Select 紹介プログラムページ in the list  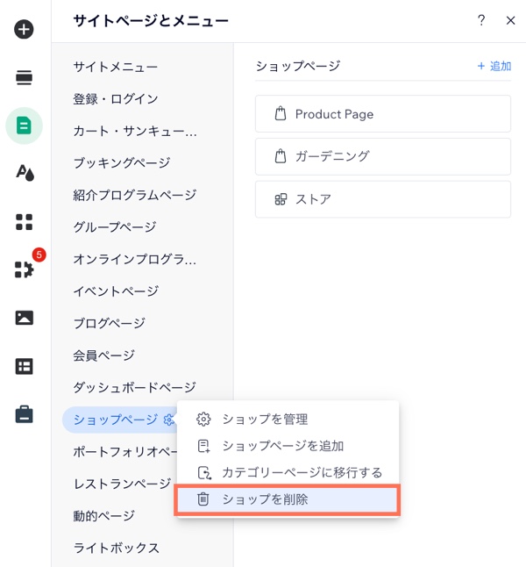pyautogui.click(x=135, y=195)
